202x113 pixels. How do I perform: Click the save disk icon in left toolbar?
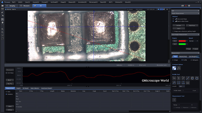[x=3, y=9]
